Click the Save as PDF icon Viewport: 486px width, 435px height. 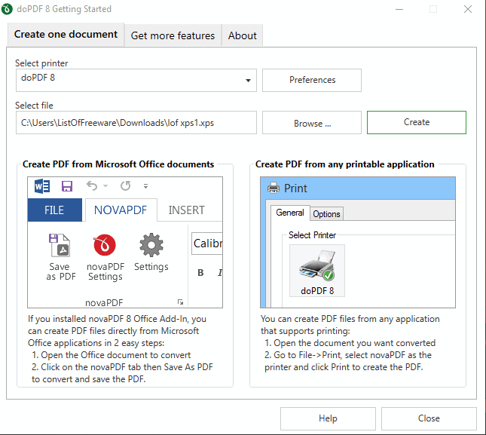click(x=60, y=245)
